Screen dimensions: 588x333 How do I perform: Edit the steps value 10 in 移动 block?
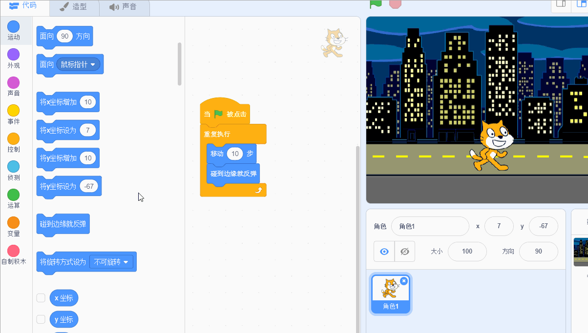tap(235, 154)
